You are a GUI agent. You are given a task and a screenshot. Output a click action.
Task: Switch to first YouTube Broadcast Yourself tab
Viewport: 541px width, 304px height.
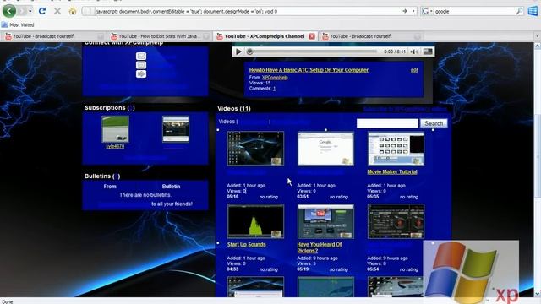tap(53, 36)
